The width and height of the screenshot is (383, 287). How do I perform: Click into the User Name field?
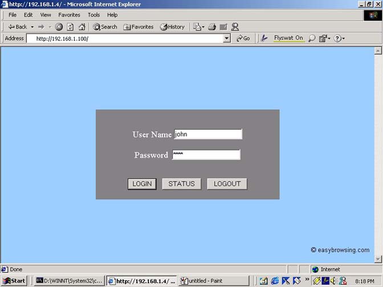coord(207,134)
